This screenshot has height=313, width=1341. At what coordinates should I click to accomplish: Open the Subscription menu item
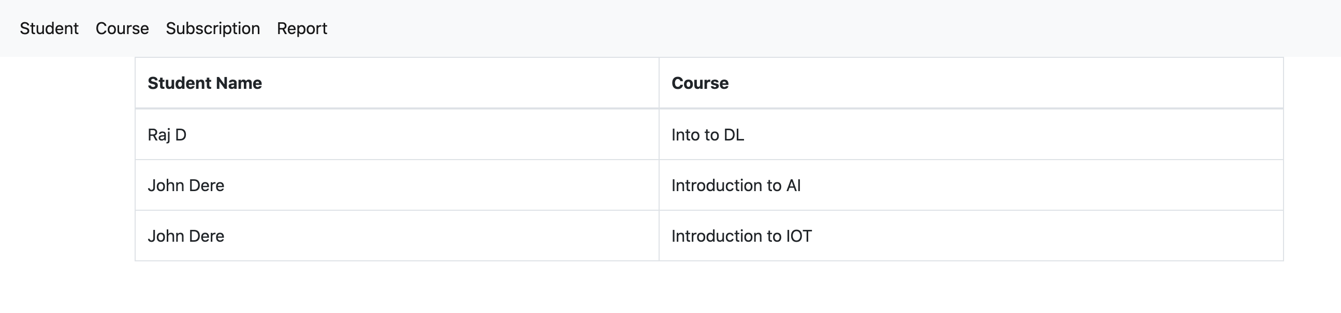click(212, 28)
